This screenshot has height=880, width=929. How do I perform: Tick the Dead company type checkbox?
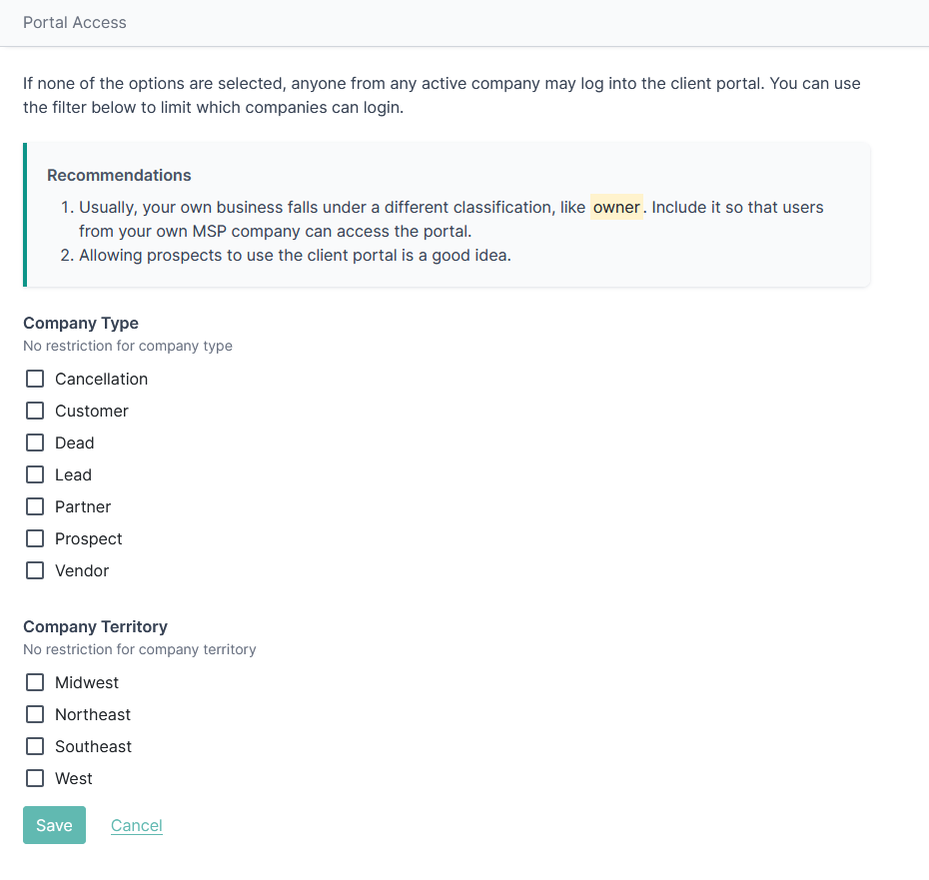35,442
